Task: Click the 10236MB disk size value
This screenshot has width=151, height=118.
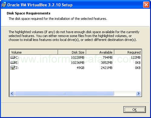Action: tap(77, 63)
